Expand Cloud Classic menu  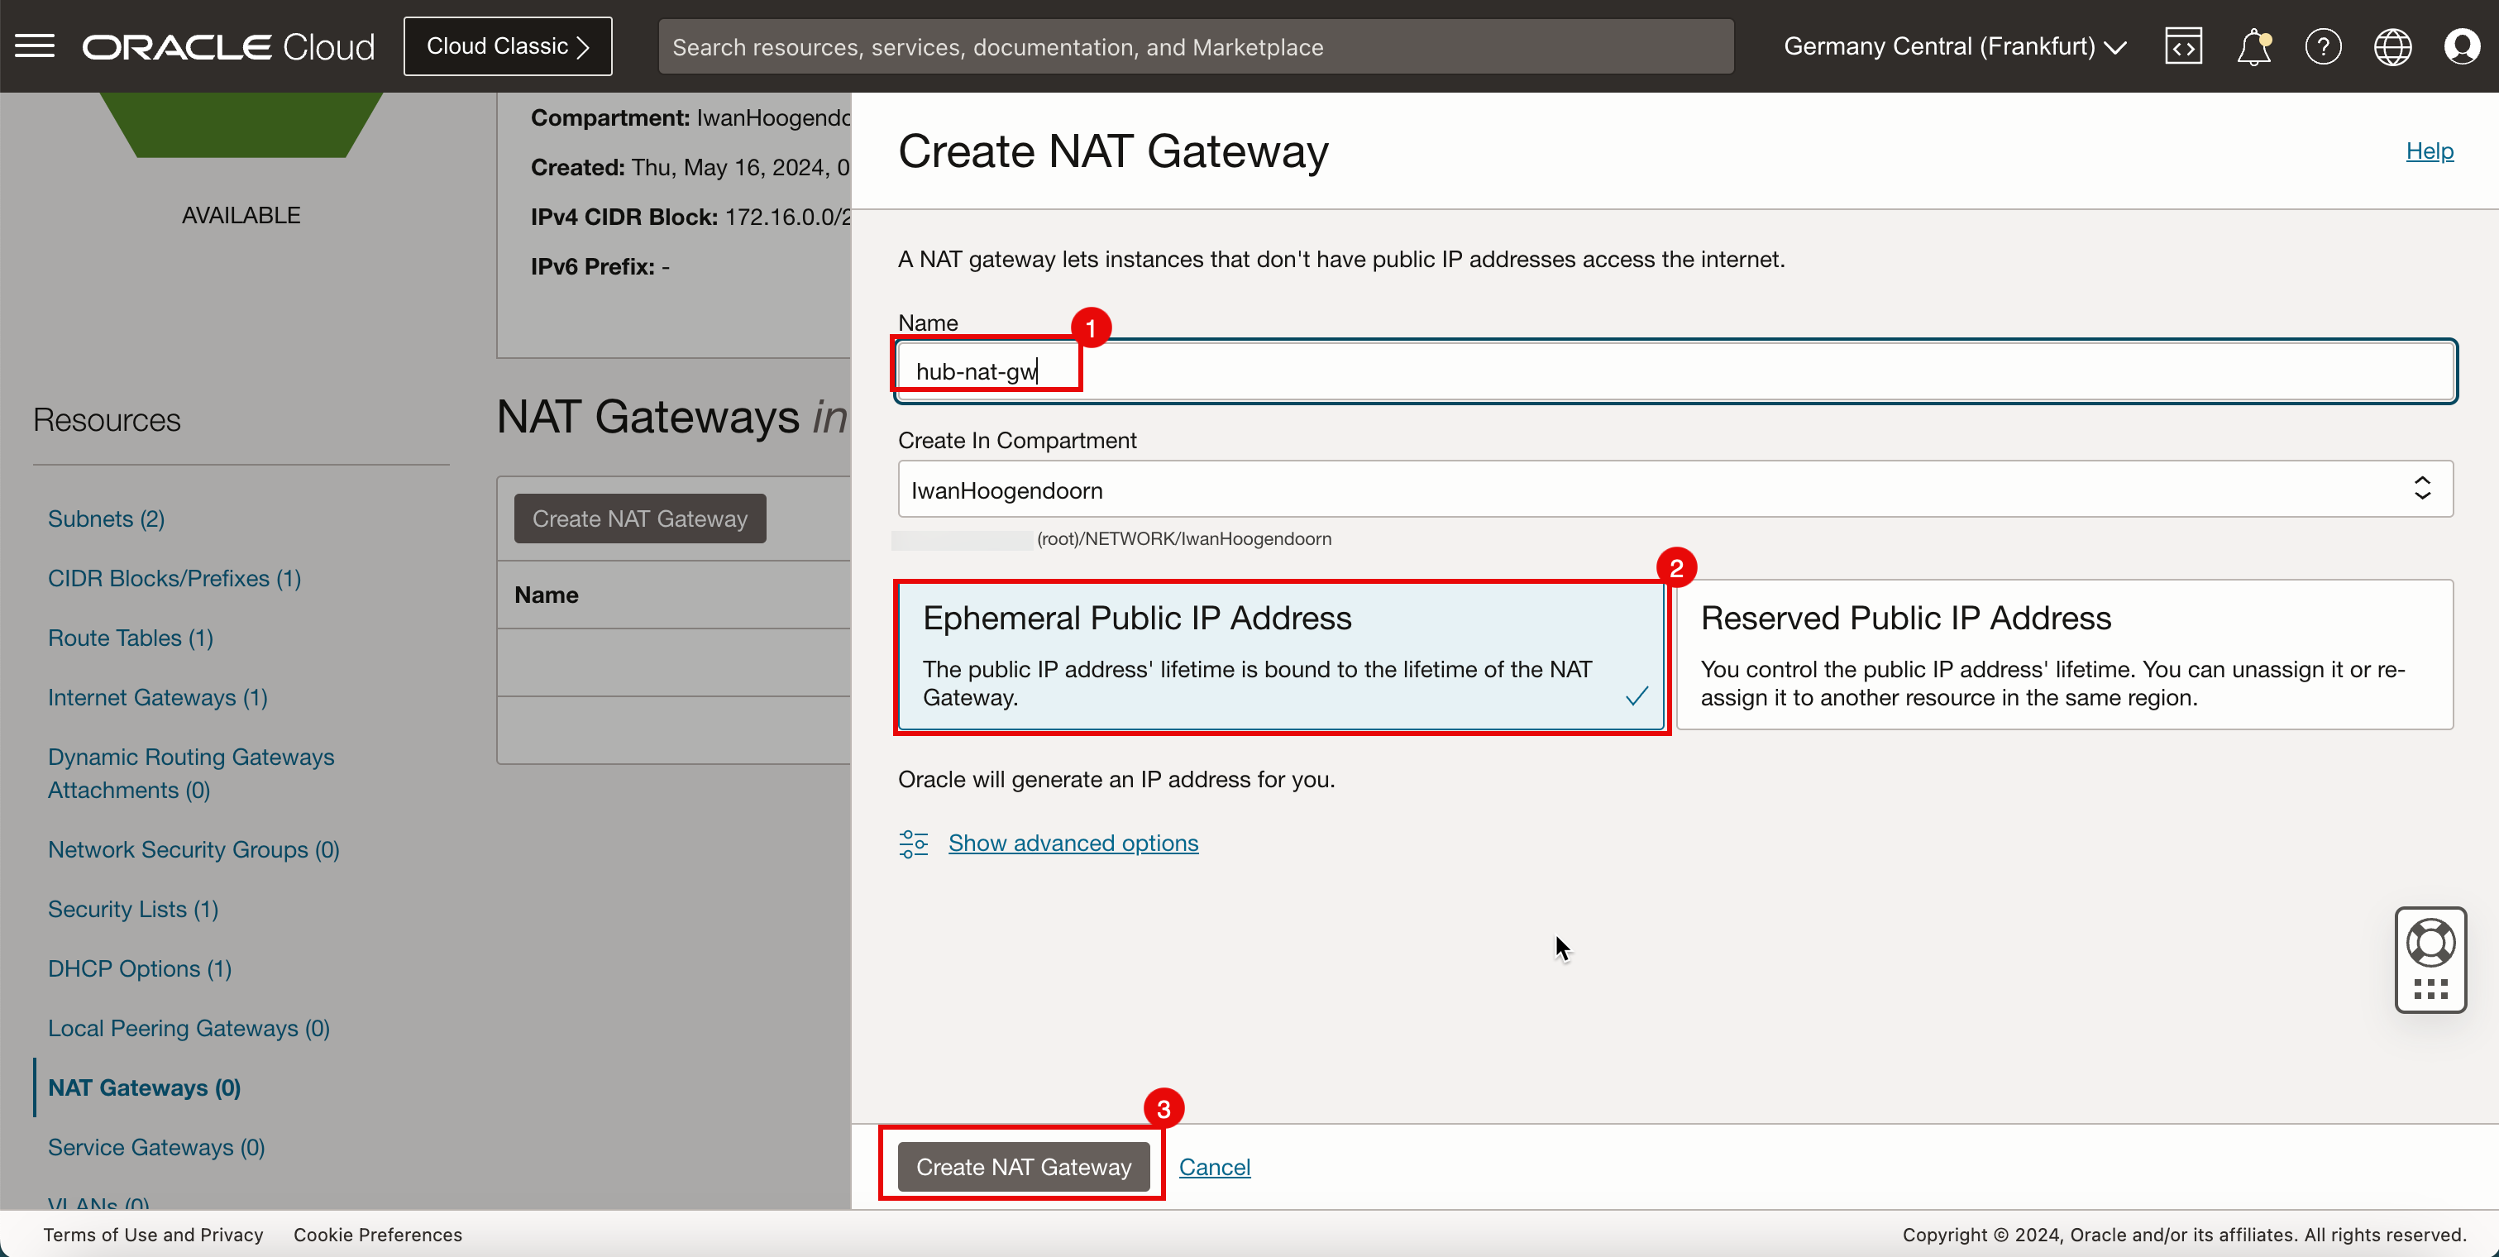click(508, 46)
